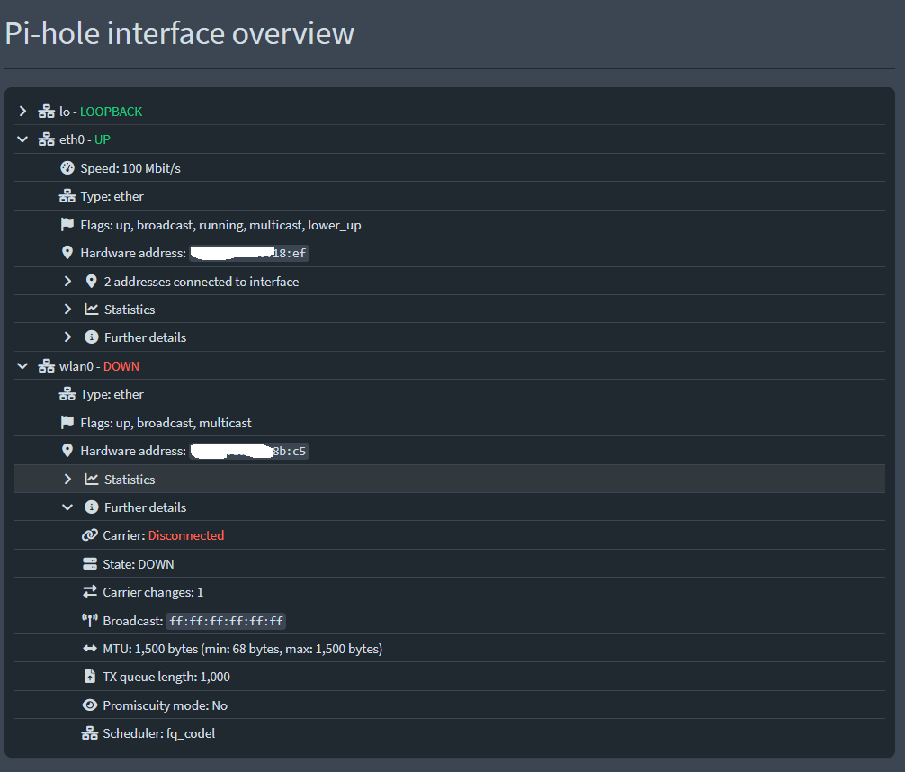Click the wlan0 Statistics chart icon

91,479
